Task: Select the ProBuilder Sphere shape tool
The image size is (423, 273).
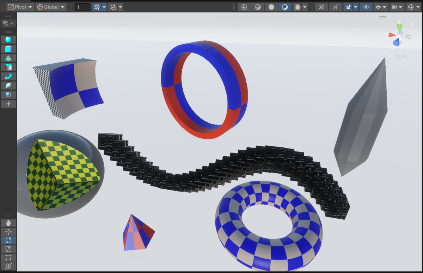Action: pos(8,40)
